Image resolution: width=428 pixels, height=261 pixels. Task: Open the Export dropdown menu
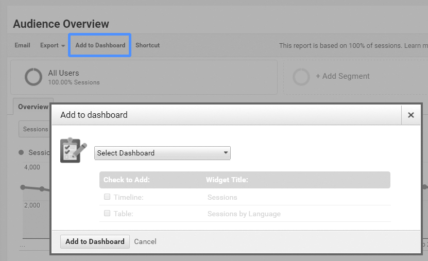tap(53, 45)
